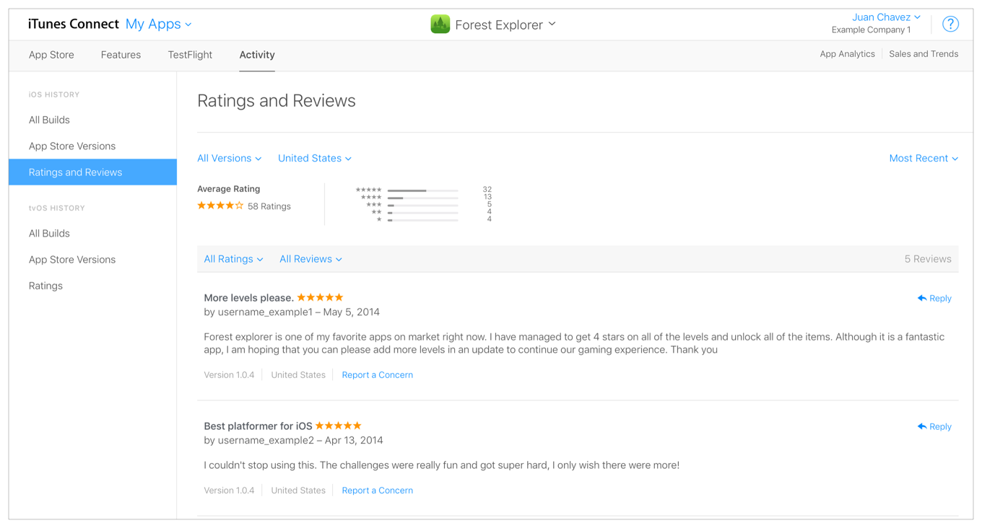
Task: Open Sales and Trends
Action: [924, 53]
